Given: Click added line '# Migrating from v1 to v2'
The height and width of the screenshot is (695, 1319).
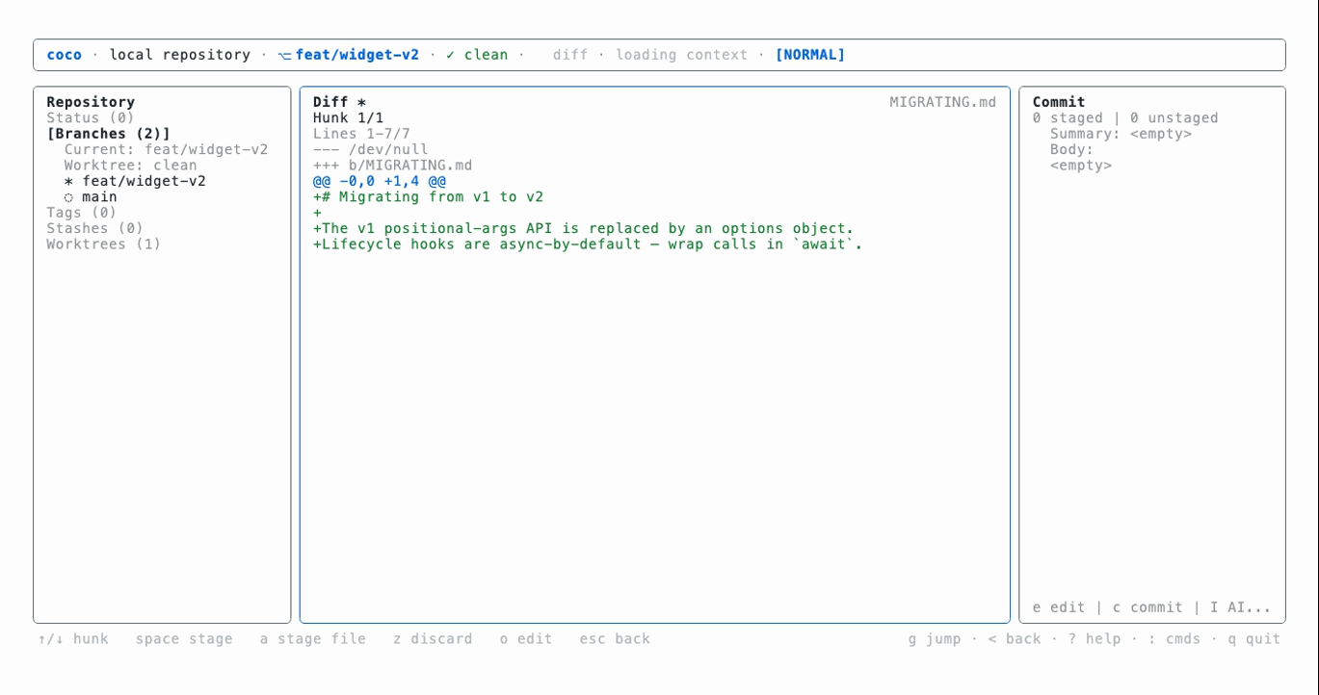Looking at the screenshot, I should (x=428, y=197).
